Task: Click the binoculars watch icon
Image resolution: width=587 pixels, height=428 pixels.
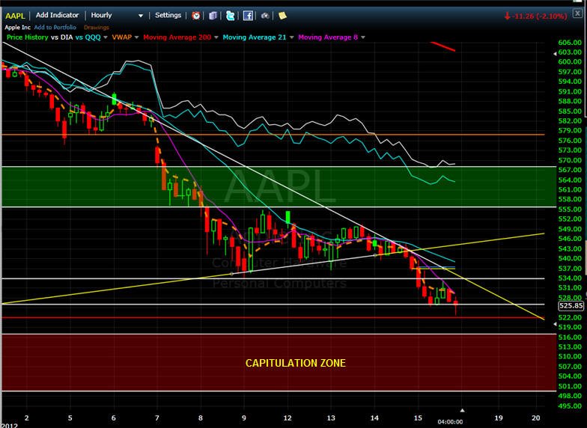Action: [x=265, y=16]
